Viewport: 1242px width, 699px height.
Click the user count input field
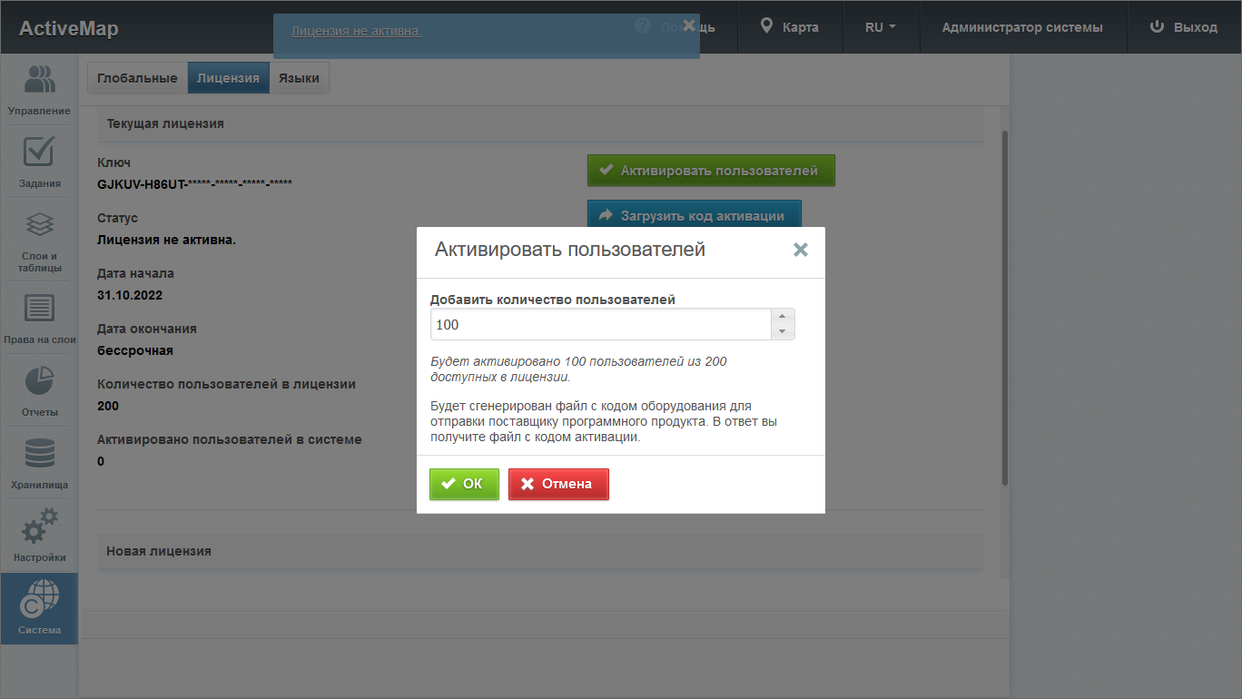click(x=600, y=324)
